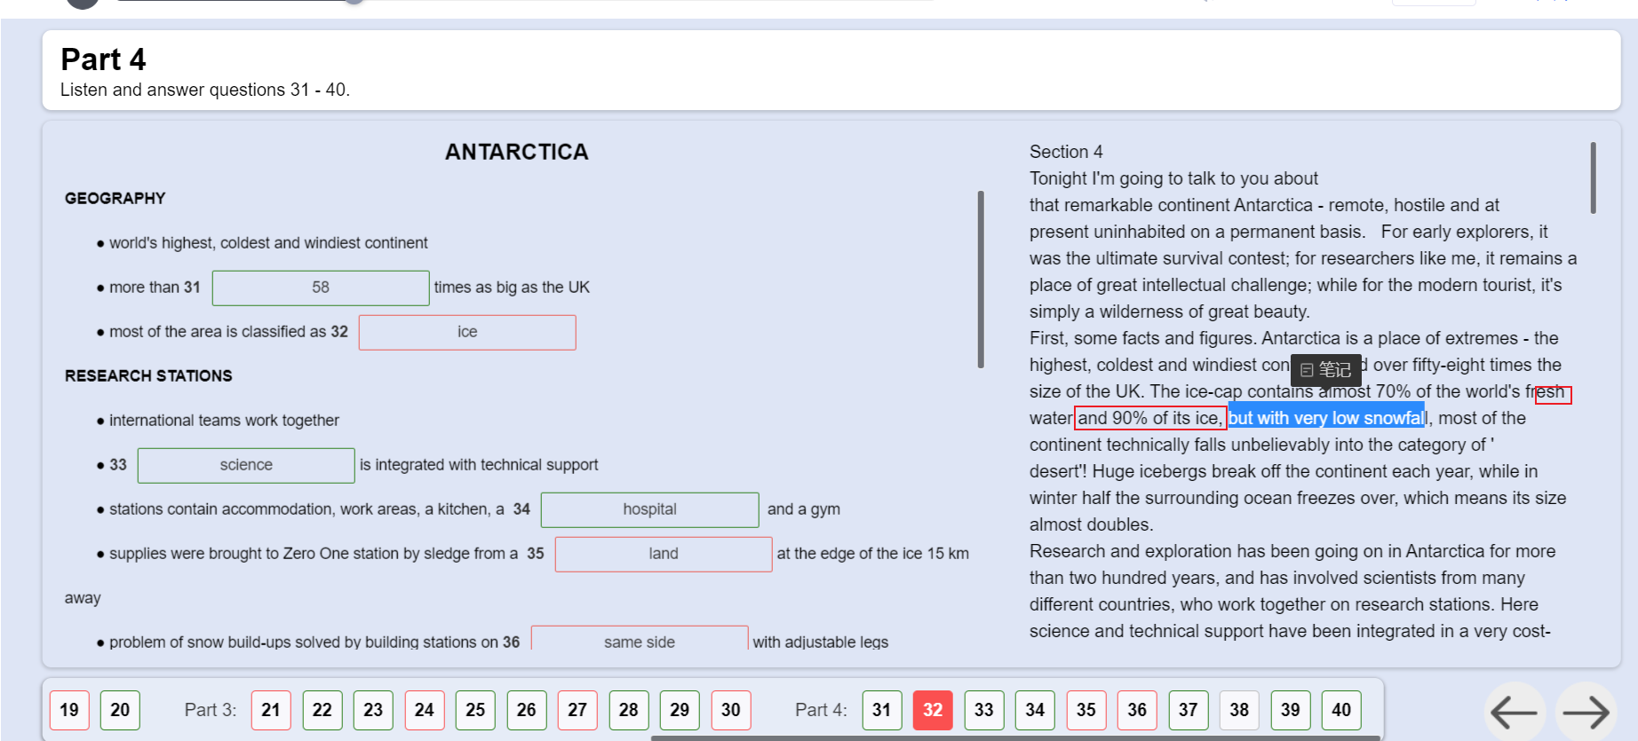The height and width of the screenshot is (741, 1638).
Task: Jump to question 29
Action: [680, 710]
